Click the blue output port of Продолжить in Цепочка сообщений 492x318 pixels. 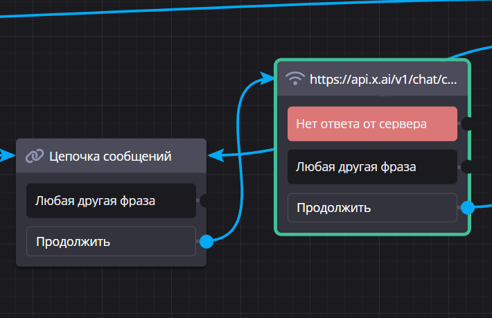[x=206, y=242]
